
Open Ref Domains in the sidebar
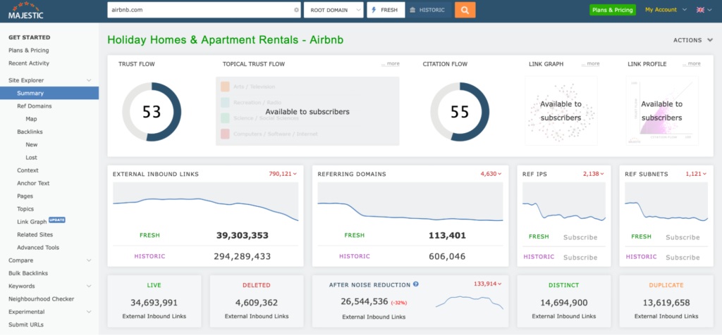pyautogui.click(x=35, y=106)
